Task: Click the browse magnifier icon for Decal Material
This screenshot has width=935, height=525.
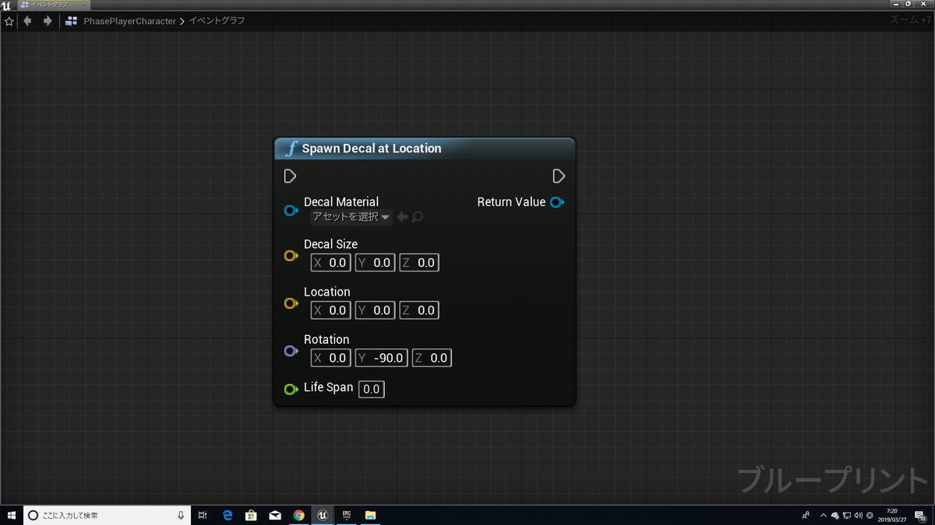Action: tap(417, 217)
